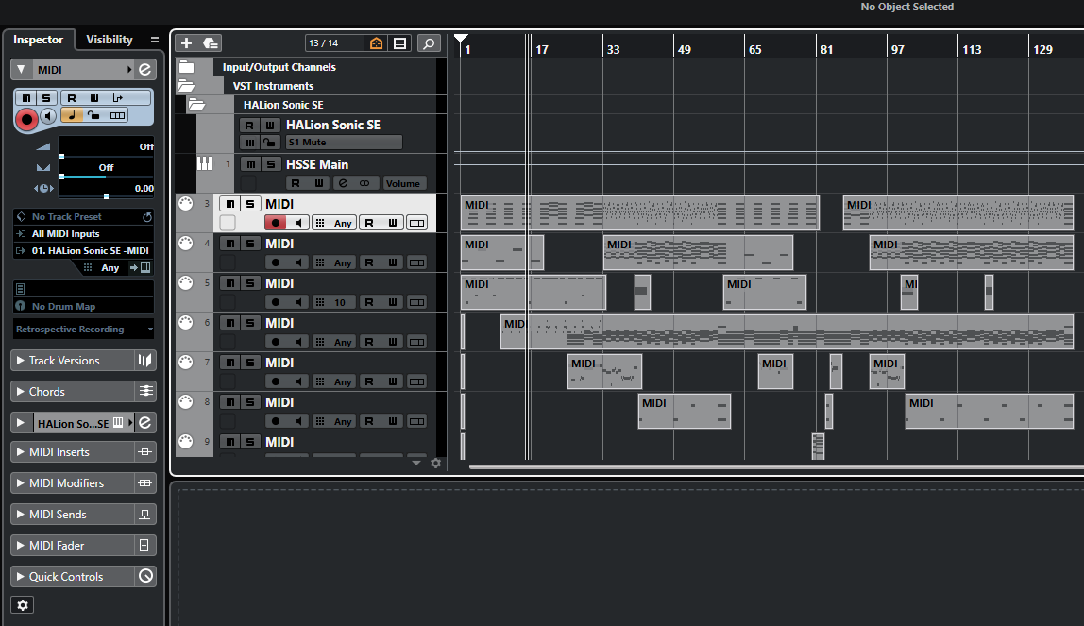Open Inspector settings gear at the bottom

pos(22,605)
